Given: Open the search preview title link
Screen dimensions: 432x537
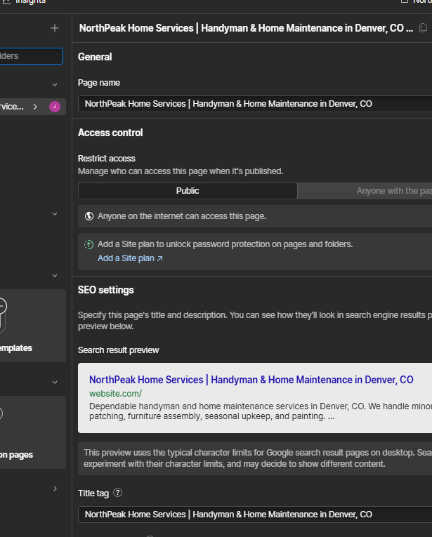Looking at the screenshot, I should point(251,380).
